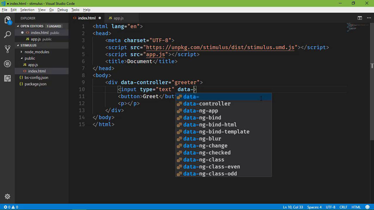Open the Extensions view in activity bar
374x210 pixels.
[7, 78]
